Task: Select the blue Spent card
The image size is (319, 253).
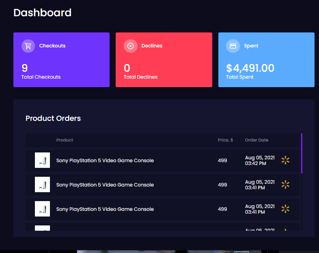Action: (266, 60)
